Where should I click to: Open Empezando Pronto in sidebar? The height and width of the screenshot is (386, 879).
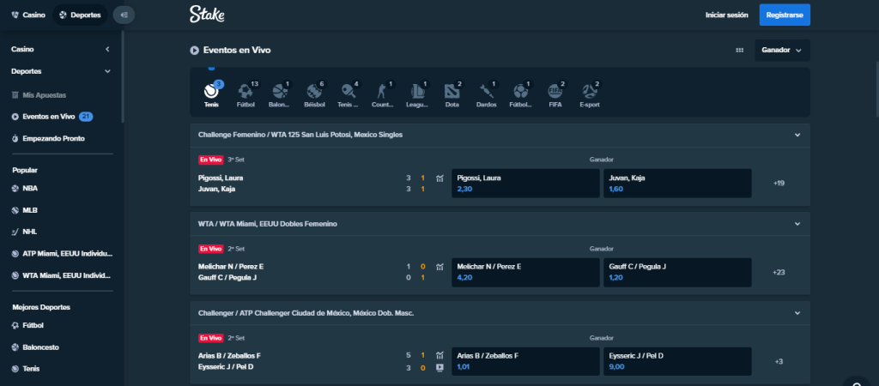coord(48,138)
